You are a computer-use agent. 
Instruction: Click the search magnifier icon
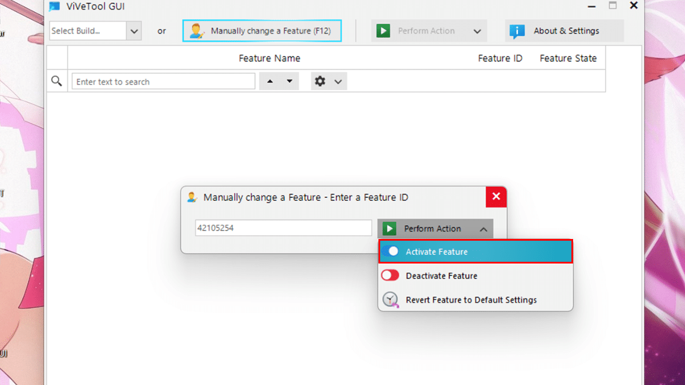pos(57,82)
